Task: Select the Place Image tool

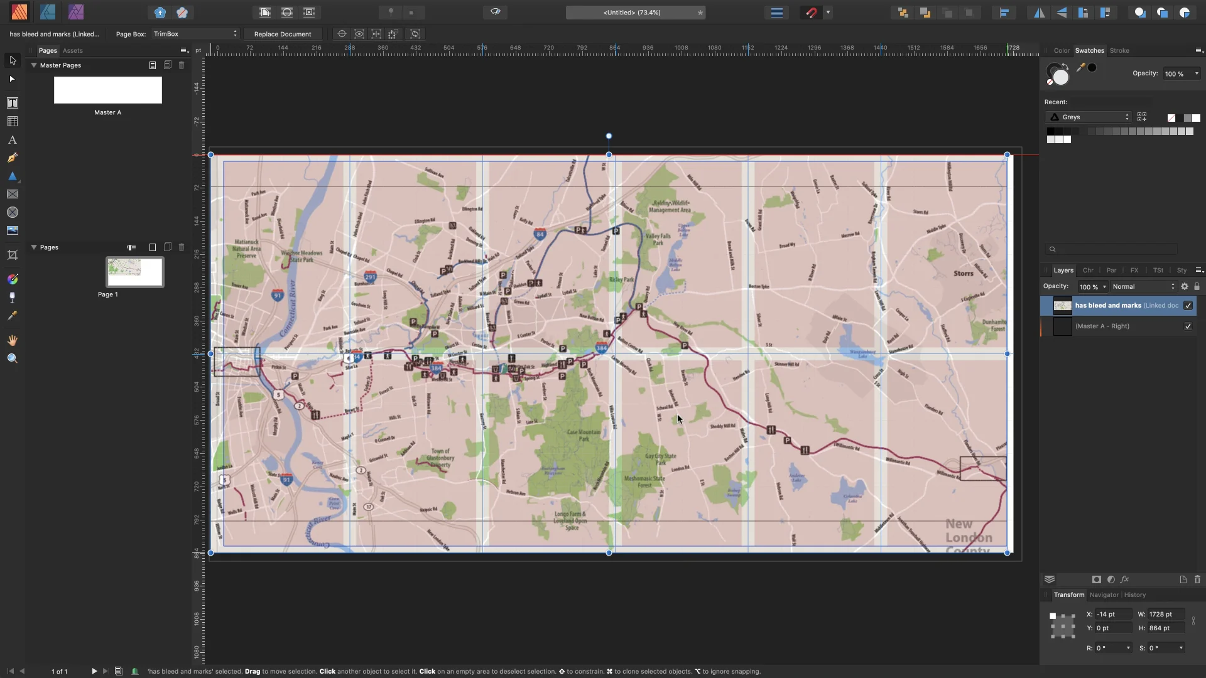Action: tap(12, 230)
